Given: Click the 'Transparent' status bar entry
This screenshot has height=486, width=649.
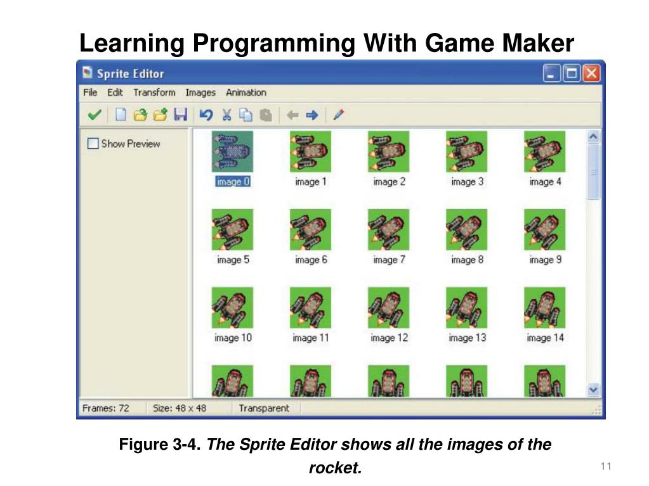Looking at the screenshot, I should pyautogui.click(x=264, y=408).
